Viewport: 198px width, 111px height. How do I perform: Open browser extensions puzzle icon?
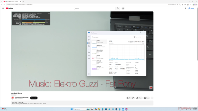pos(185,5)
